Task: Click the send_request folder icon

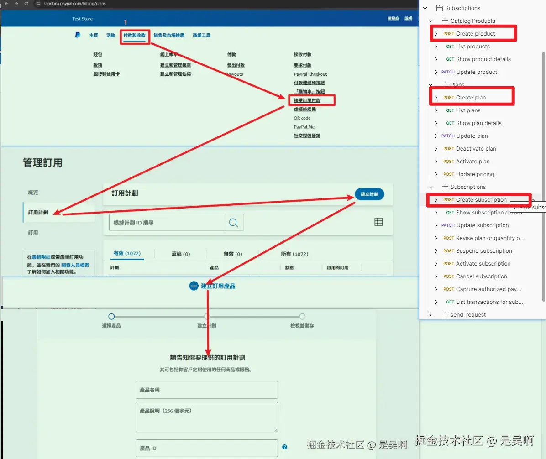Action: [445, 314]
